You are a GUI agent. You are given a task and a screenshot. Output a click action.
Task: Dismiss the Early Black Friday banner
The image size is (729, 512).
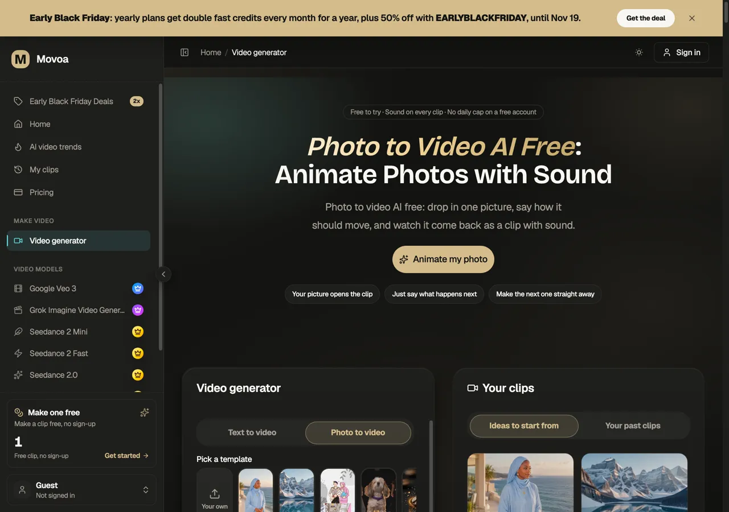click(692, 18)
